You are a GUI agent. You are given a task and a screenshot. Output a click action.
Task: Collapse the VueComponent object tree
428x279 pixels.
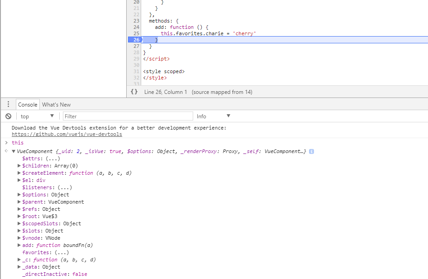[14, 152]
